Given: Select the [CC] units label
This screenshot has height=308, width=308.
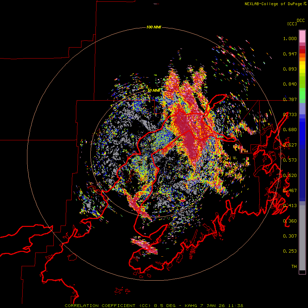Looking at the screenshot, I should click(x=292, y=24).
